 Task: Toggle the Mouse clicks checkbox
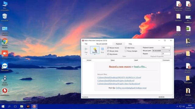coord(108,51)
